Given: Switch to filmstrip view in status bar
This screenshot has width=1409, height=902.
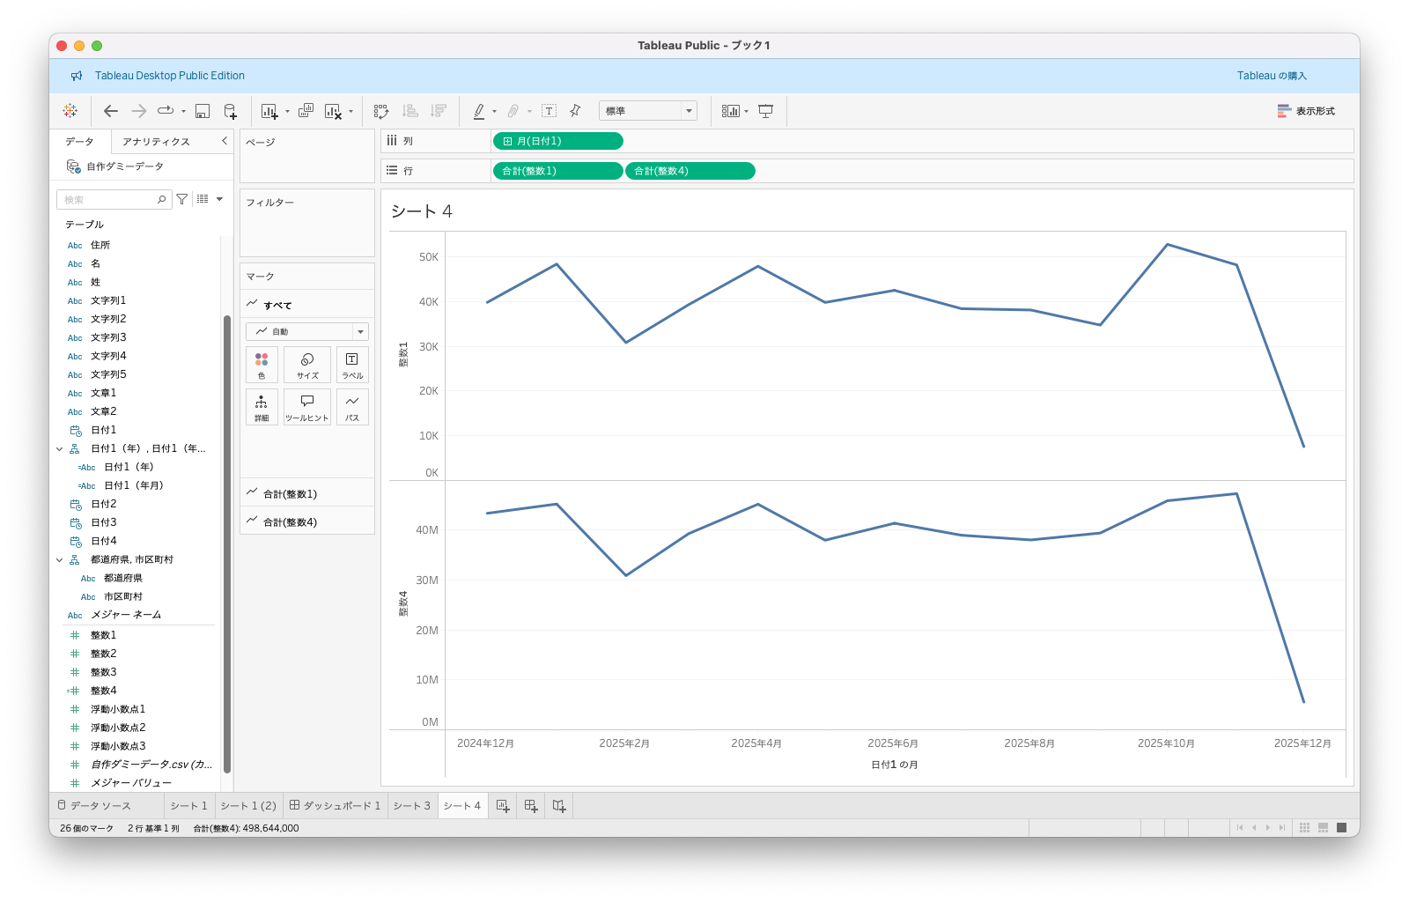Looking at the screenshot, I should (x=1323, y=828).
